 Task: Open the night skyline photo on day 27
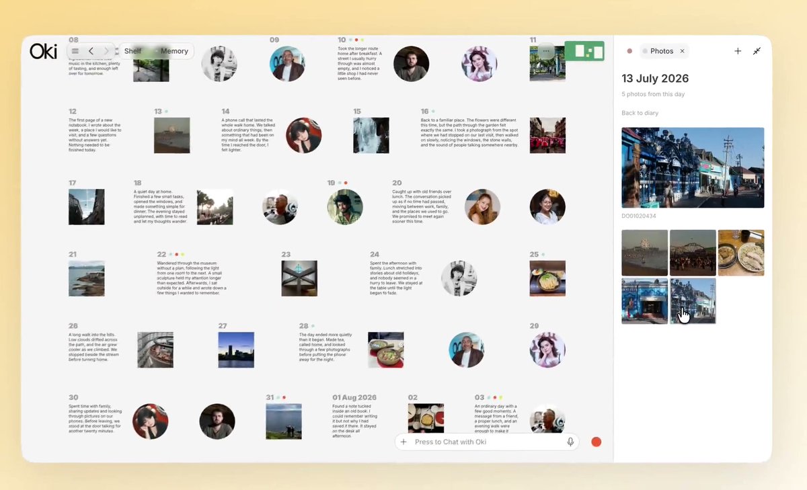tap(236, 350)
